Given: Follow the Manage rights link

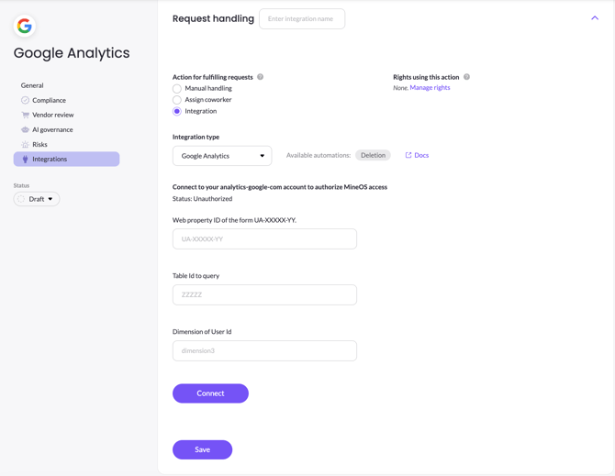Looking at the screenshot, I should point(430,88).
